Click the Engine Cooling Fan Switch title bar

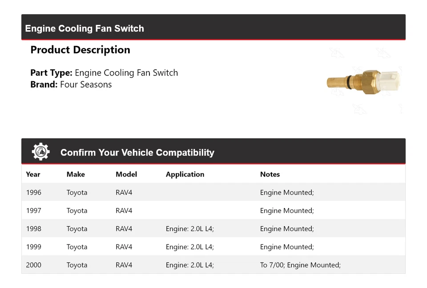(85, 28)
